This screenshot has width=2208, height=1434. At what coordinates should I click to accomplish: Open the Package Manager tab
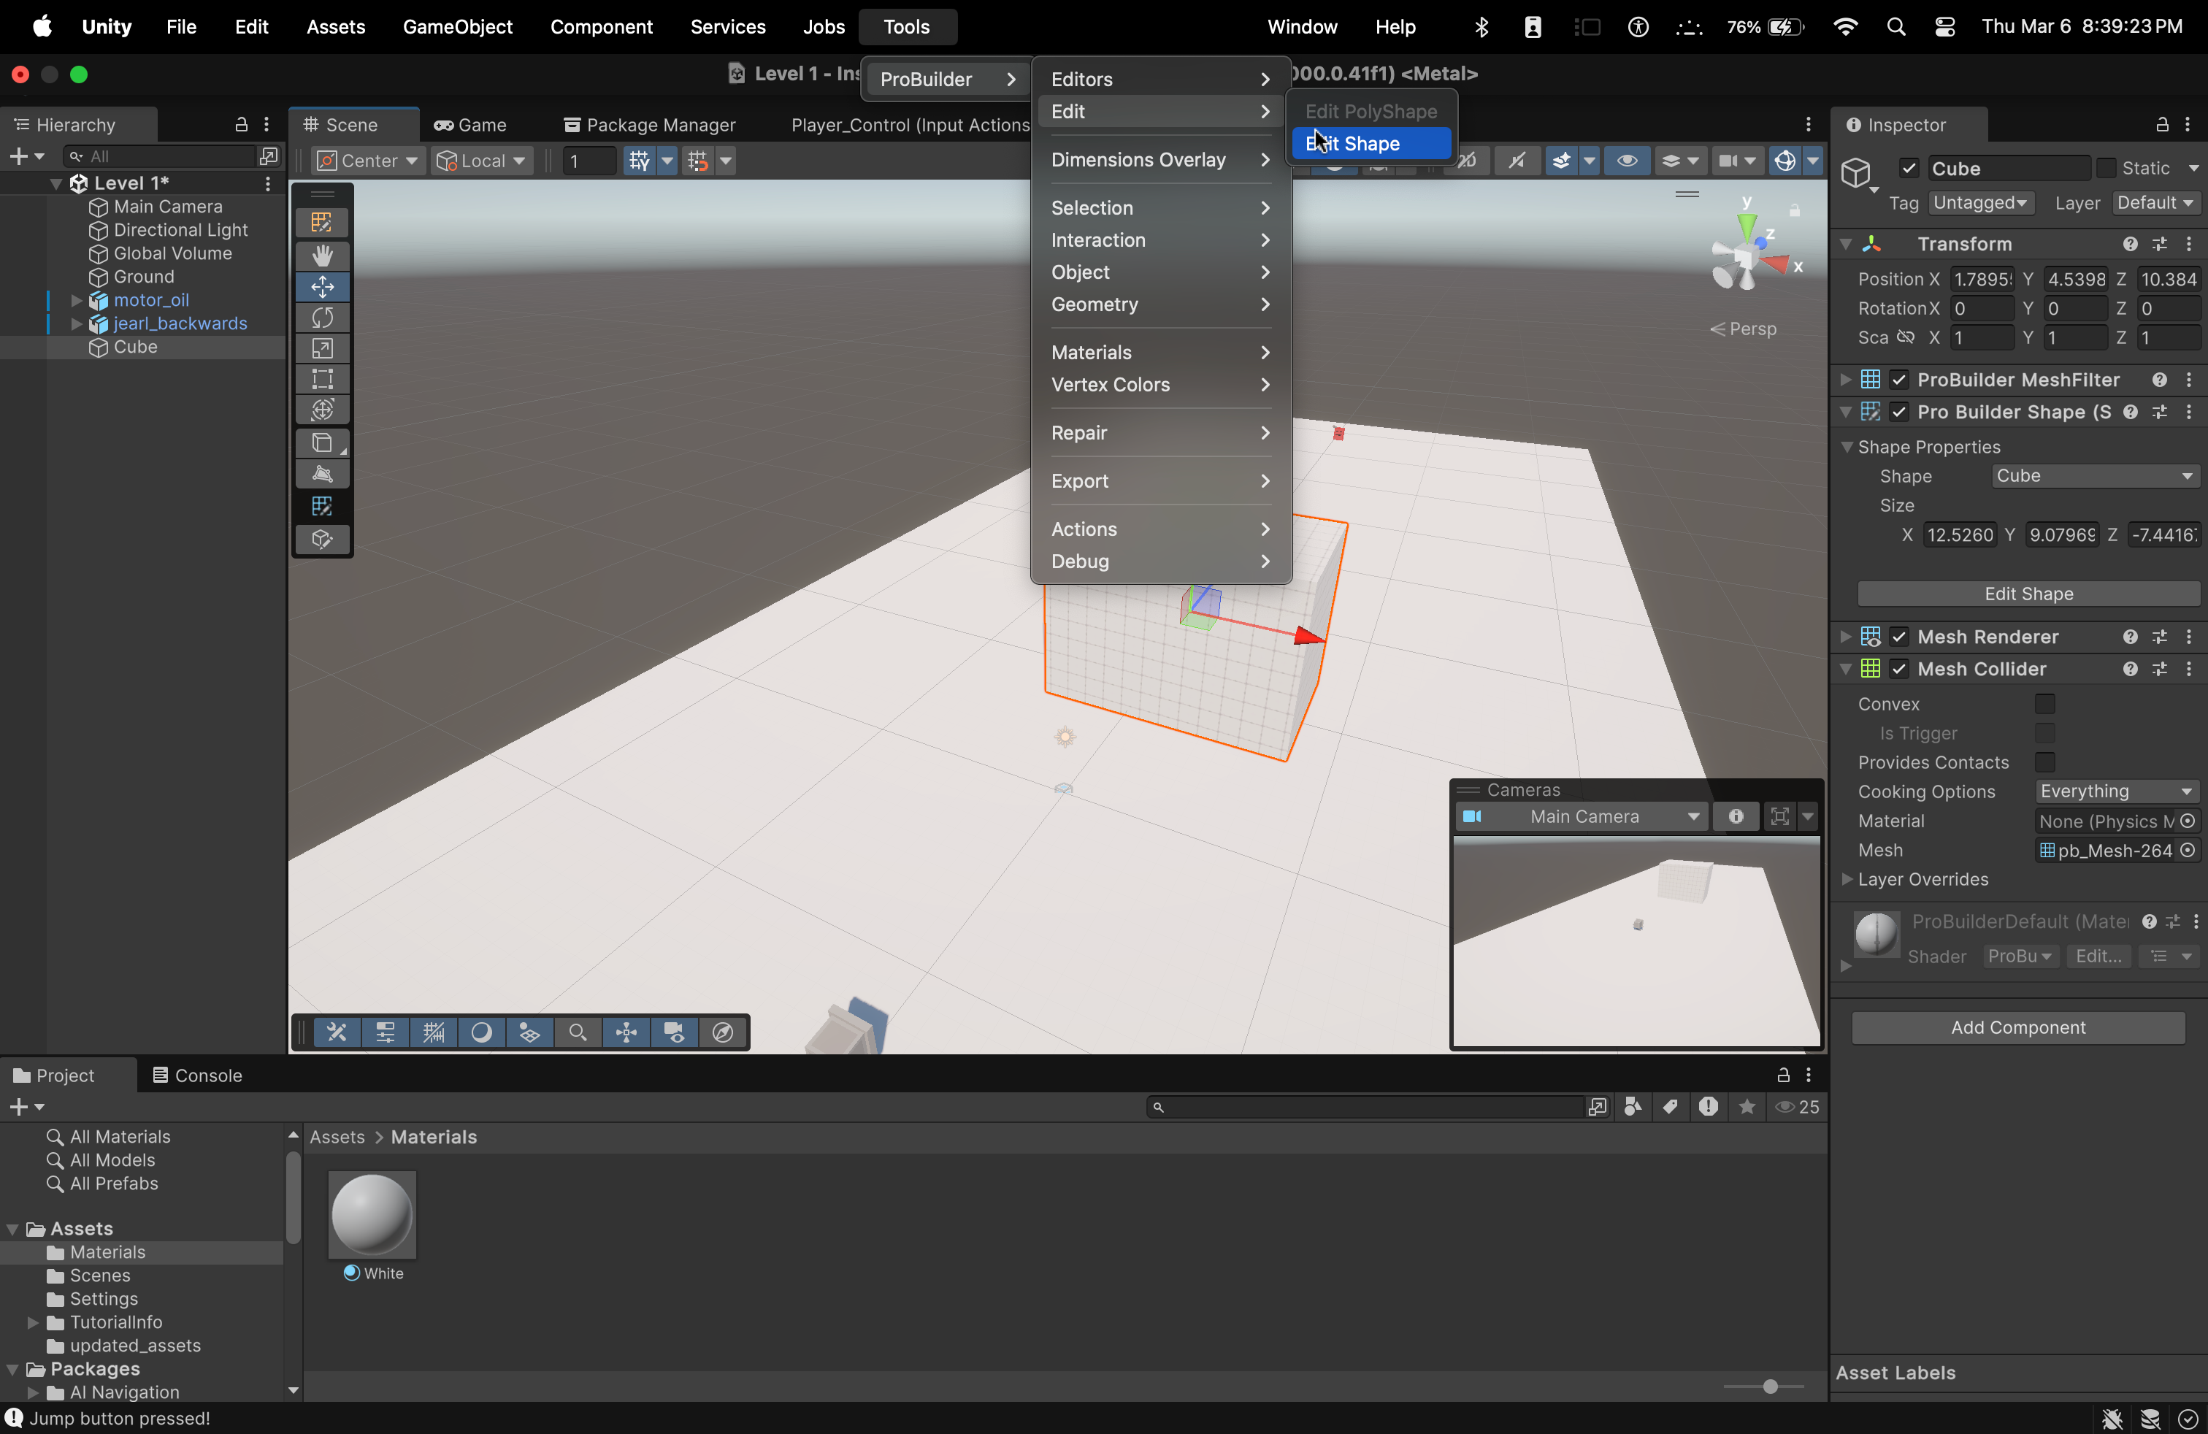(649, 126)
